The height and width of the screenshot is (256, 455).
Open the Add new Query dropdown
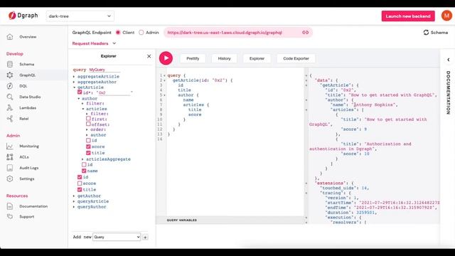(117, 237)
